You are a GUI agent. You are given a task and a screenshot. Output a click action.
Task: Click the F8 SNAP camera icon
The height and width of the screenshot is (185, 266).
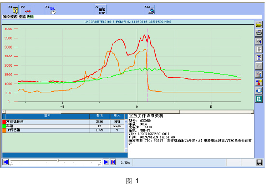100,9
